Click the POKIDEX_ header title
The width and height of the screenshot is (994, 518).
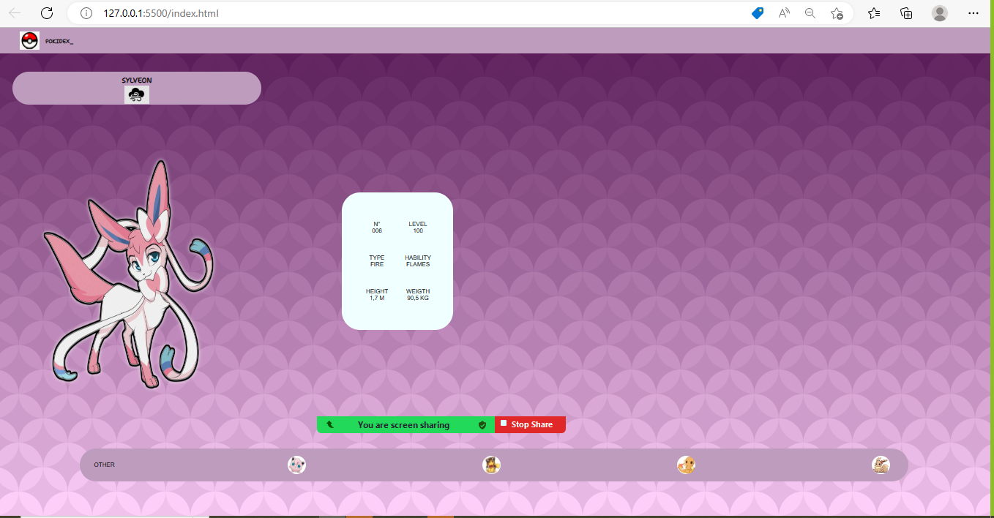59,42
